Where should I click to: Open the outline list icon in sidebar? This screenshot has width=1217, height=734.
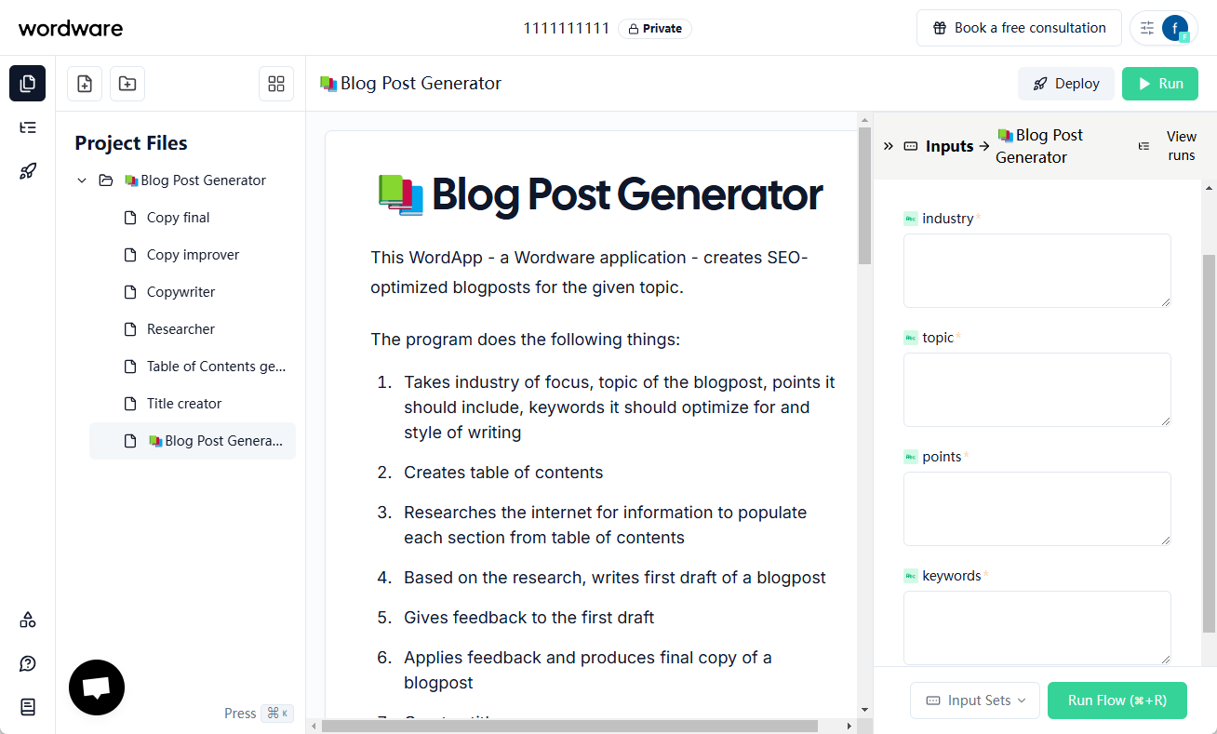point(28,127)
